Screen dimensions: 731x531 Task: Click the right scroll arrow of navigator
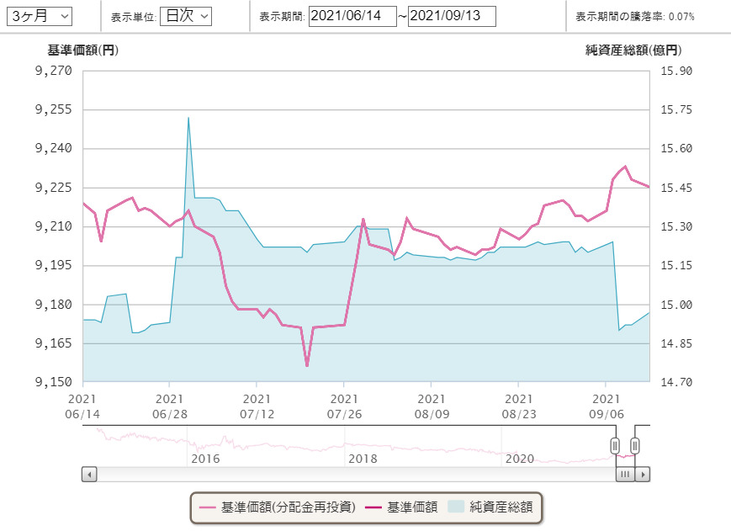click(643, 475)
